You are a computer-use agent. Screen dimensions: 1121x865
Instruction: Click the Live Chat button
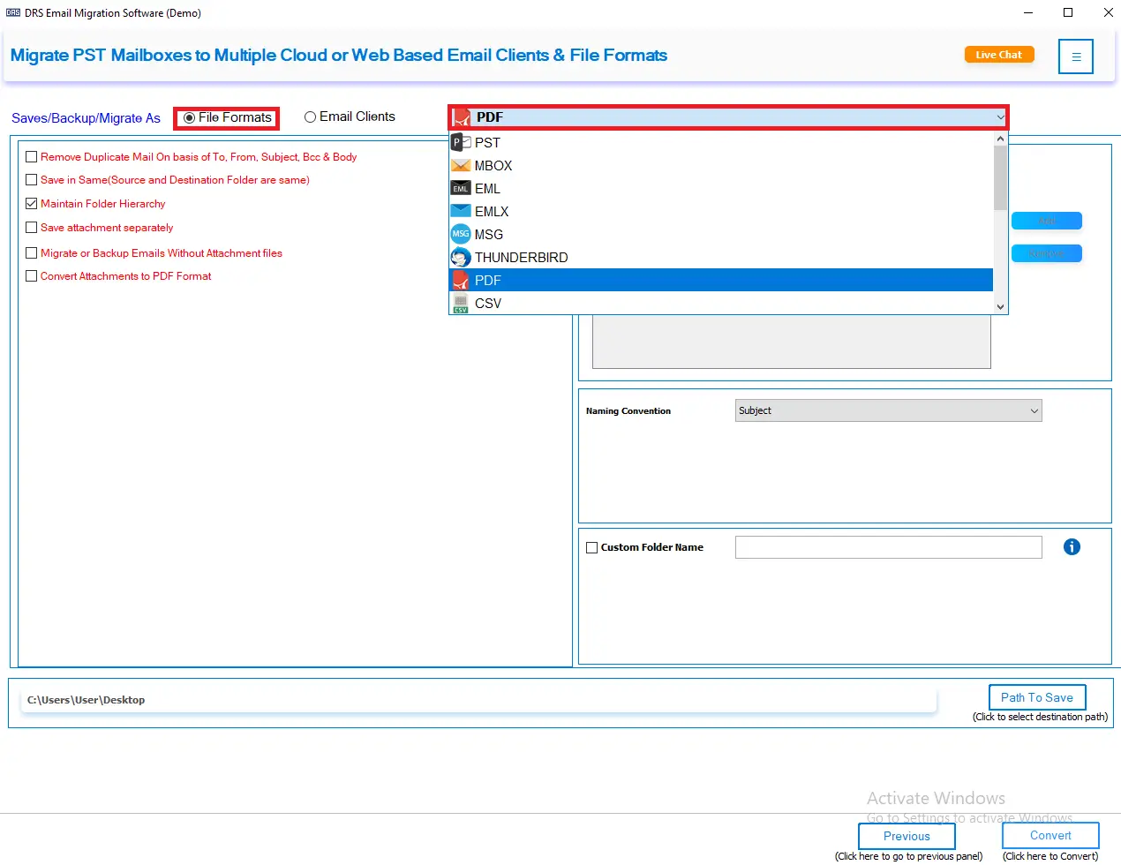click(999, 55)
